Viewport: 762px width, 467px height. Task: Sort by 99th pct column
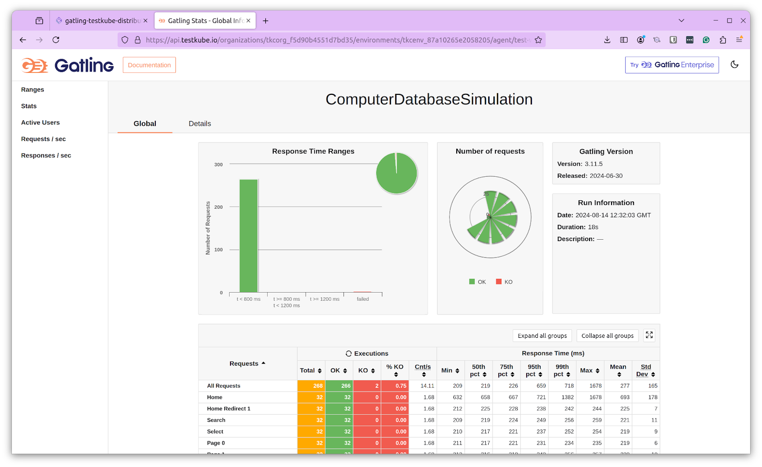tap(562, 370)
